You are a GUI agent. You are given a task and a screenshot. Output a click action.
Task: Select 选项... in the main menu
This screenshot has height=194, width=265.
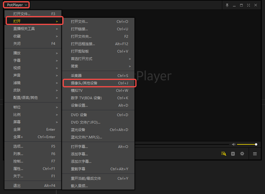(33, 146)
